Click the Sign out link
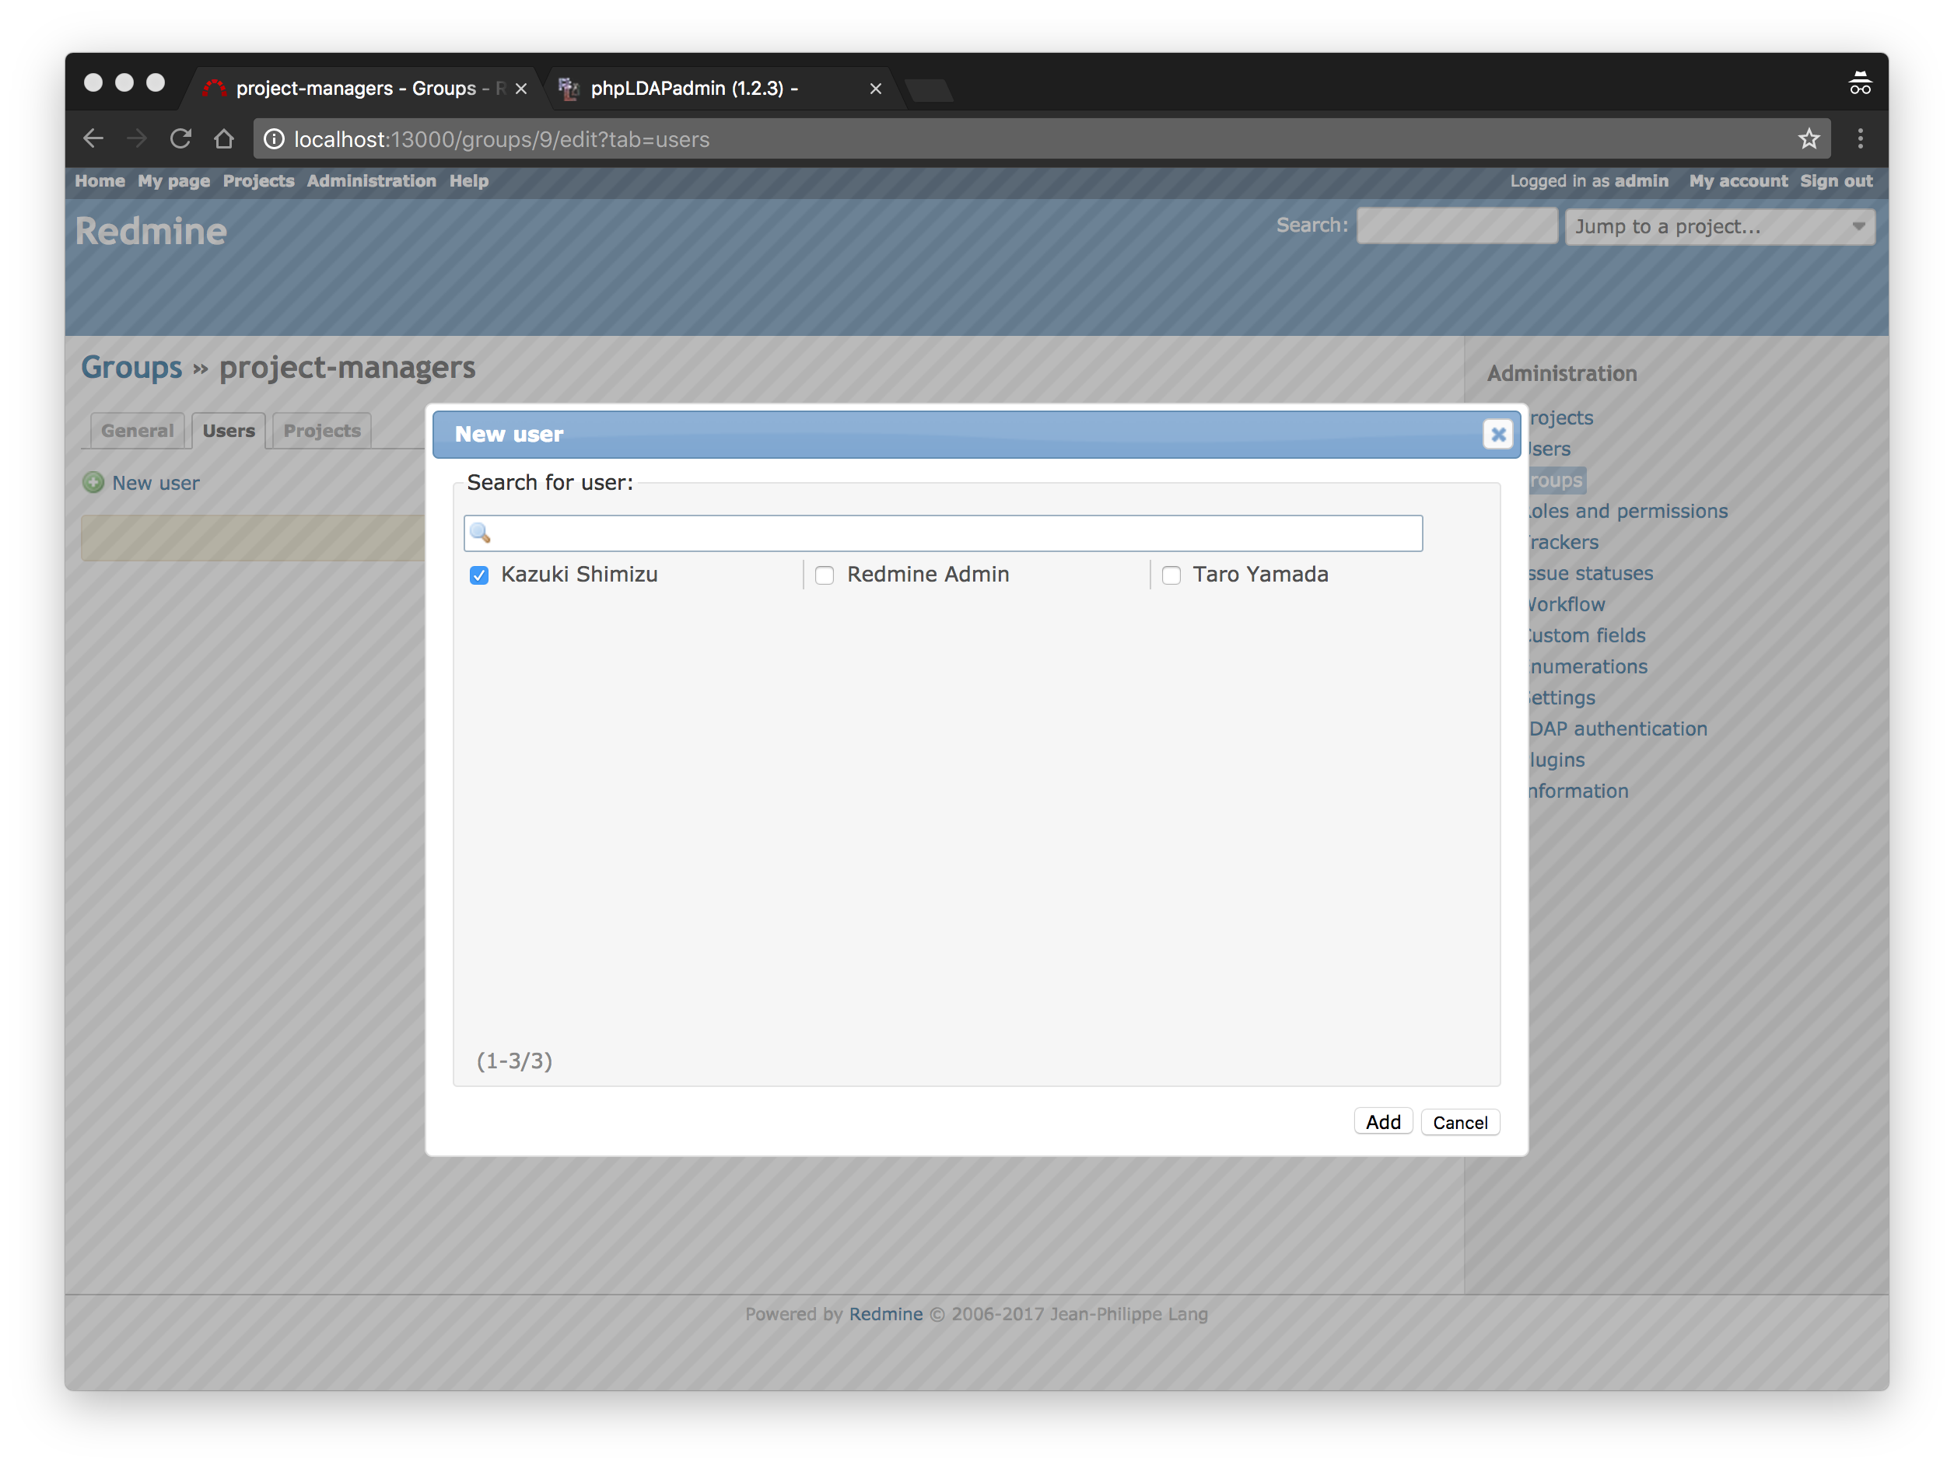 pyautogui.click(x=1836, y=181)
